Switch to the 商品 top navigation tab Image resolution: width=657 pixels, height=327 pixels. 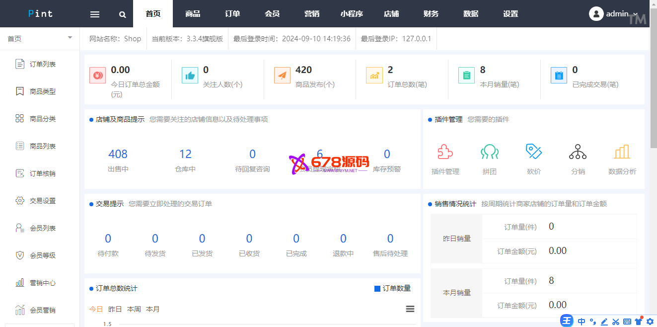pyautogui.click(x=193, y=14)
